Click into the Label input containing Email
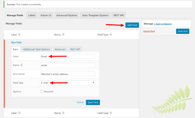The image size is (195, 118). 68,56
